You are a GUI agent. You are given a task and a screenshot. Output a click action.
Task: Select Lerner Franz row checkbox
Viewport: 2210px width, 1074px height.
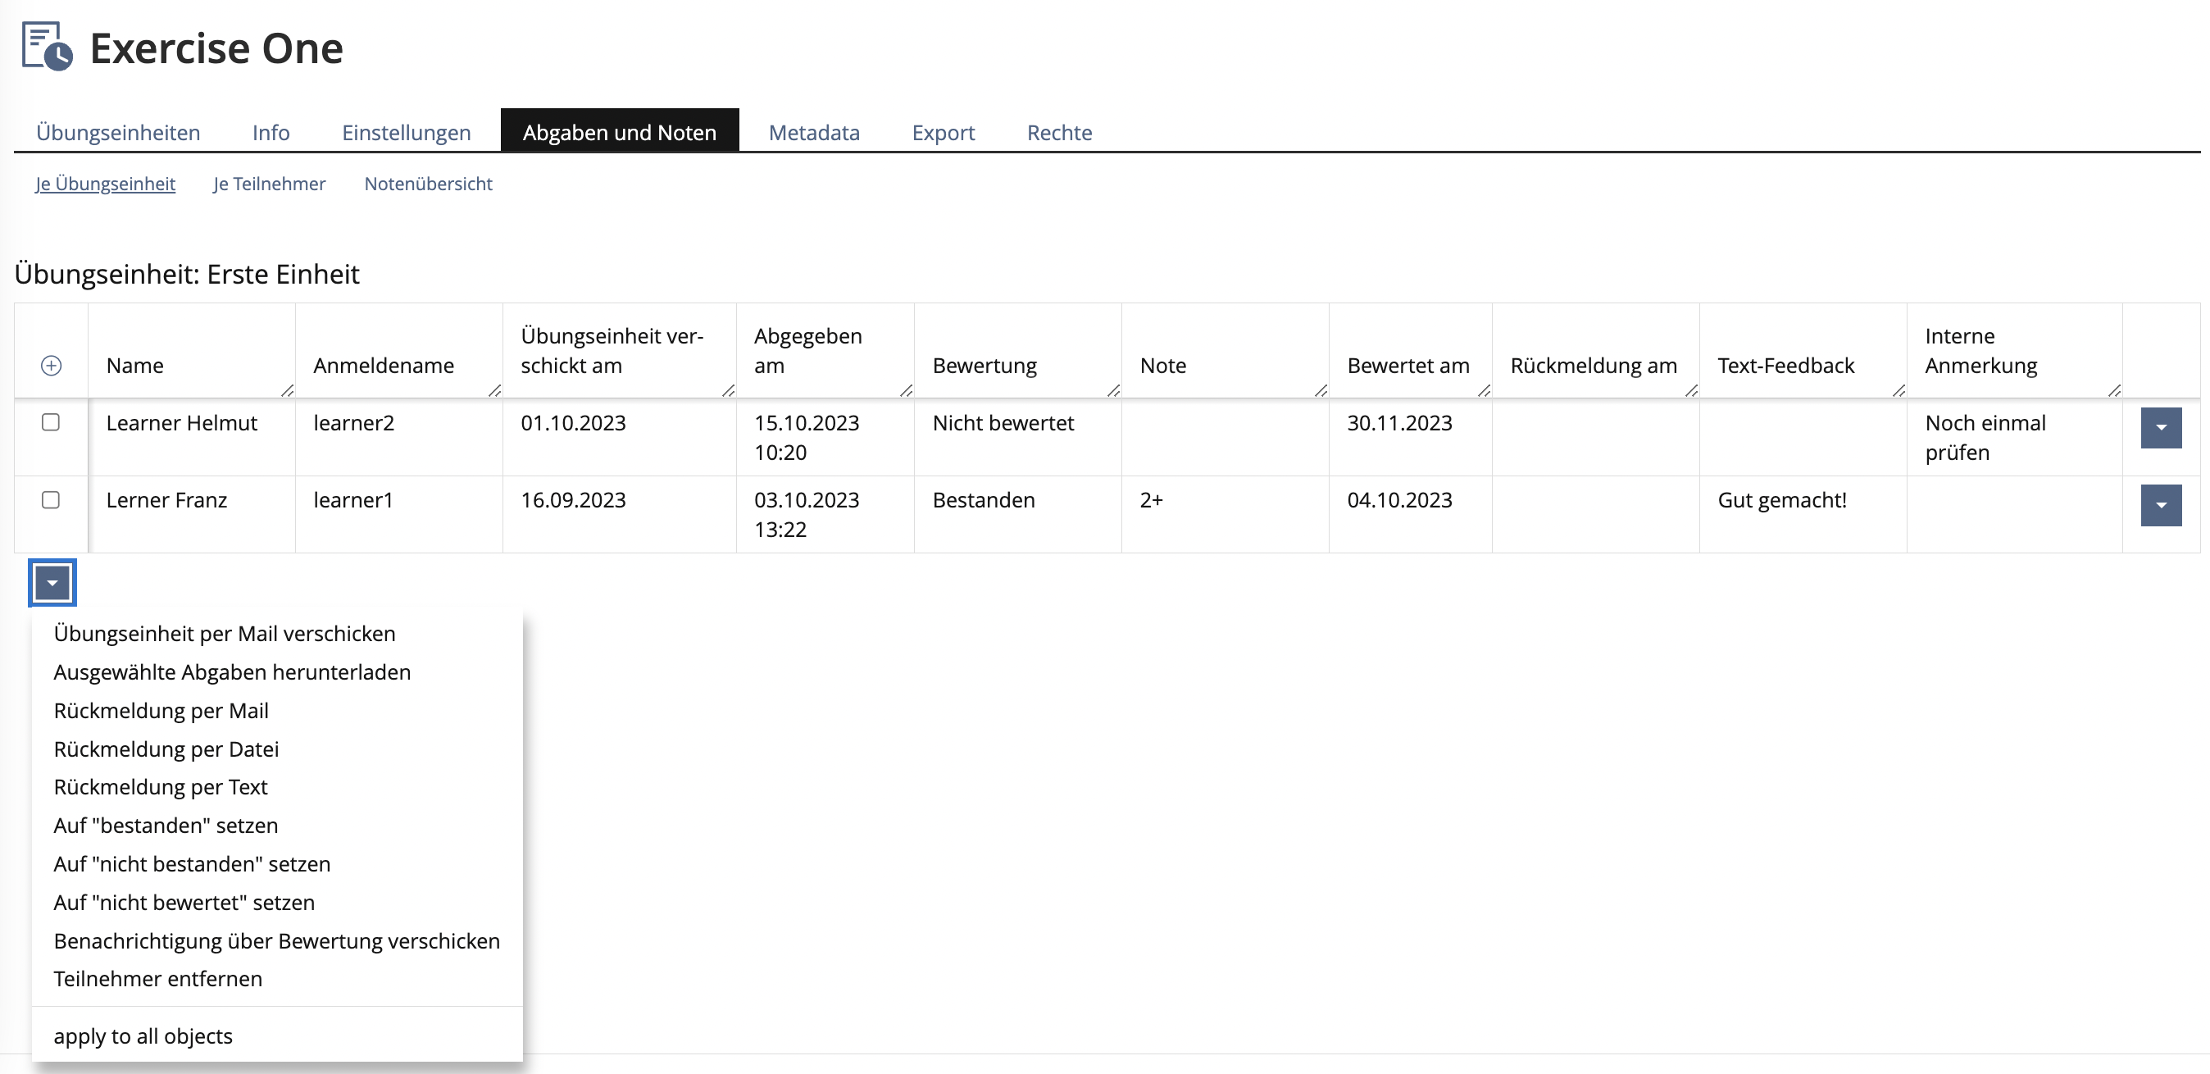point(51,500)
